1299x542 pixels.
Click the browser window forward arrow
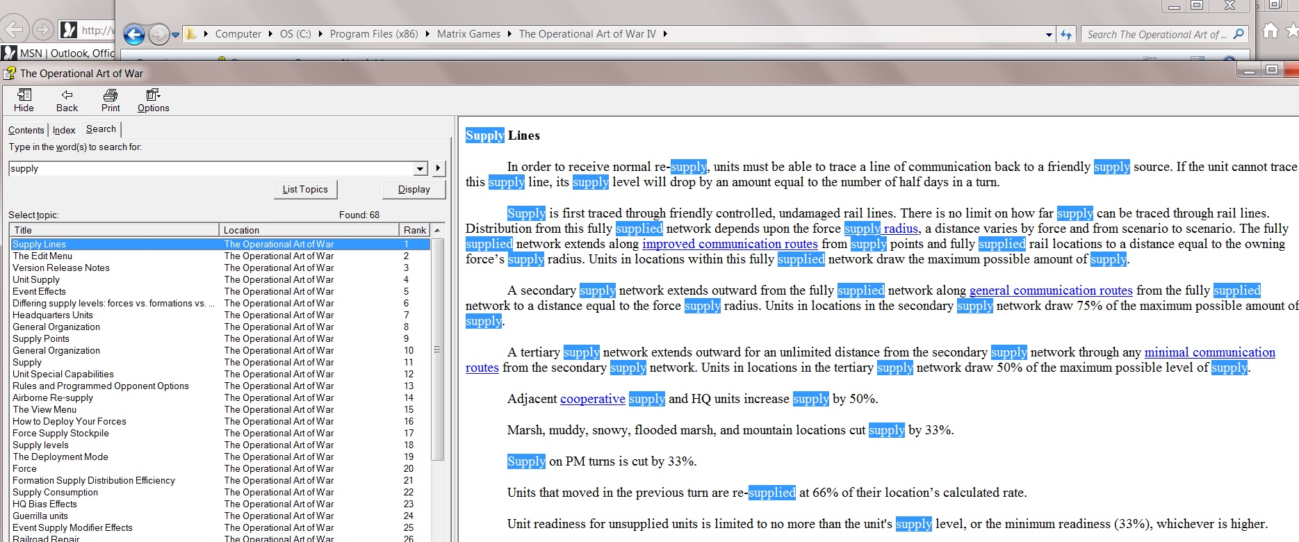(43, 30)
